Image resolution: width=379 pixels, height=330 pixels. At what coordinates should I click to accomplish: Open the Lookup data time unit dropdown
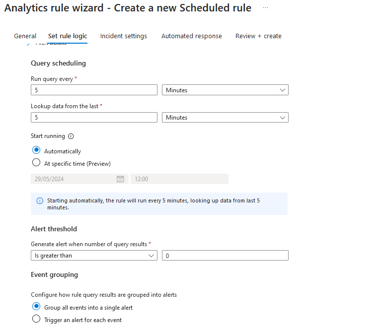(x=225, y=118)
